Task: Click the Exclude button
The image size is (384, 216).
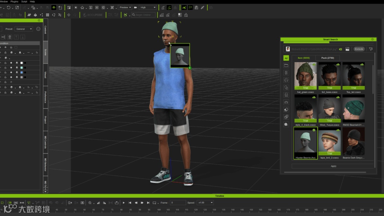Action: tap(359, 49)
